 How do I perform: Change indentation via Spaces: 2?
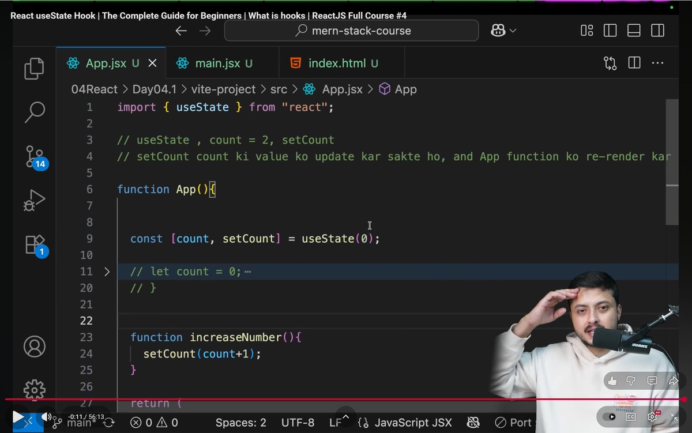click(240, 422)
